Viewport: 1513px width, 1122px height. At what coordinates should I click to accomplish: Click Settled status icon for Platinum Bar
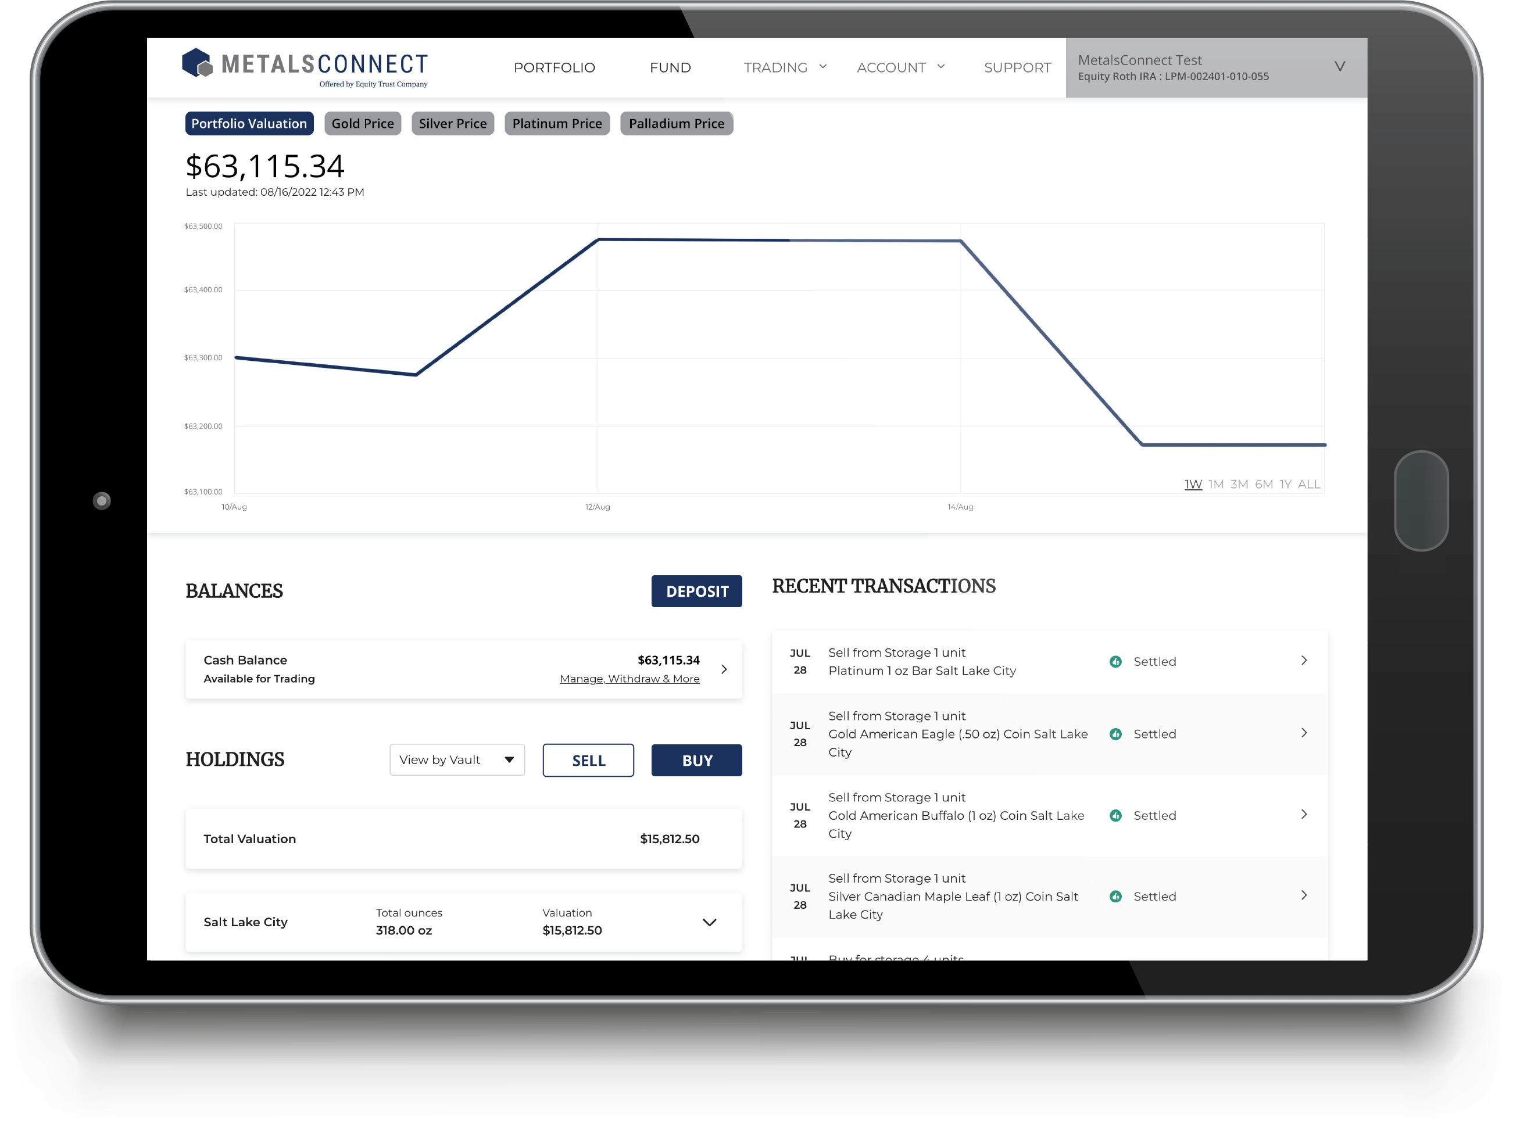coord(1115,661)
